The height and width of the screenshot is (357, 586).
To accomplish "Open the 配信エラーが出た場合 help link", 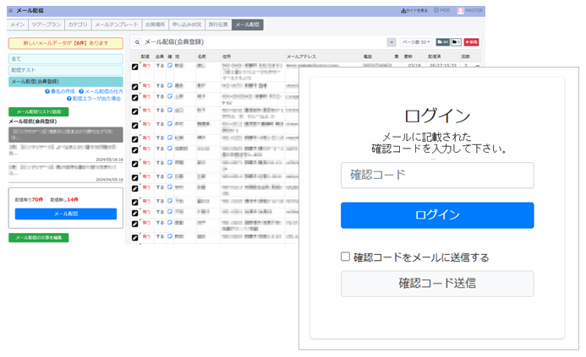I will [x=97, y=98].
